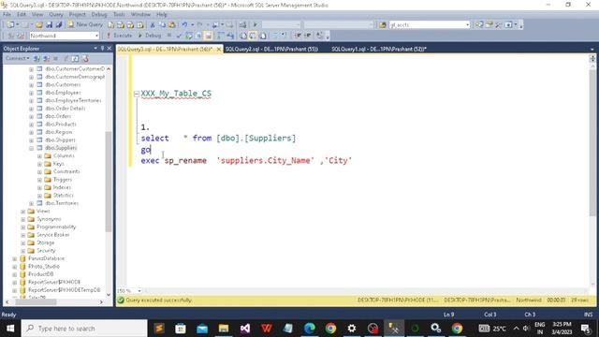Click the Debug button in the toolbar
This screenshot has width=599, height=337.
coord(150,36)
